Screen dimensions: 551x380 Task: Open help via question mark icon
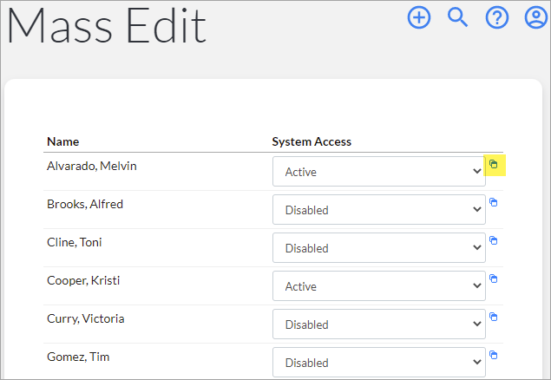(497, 17)
